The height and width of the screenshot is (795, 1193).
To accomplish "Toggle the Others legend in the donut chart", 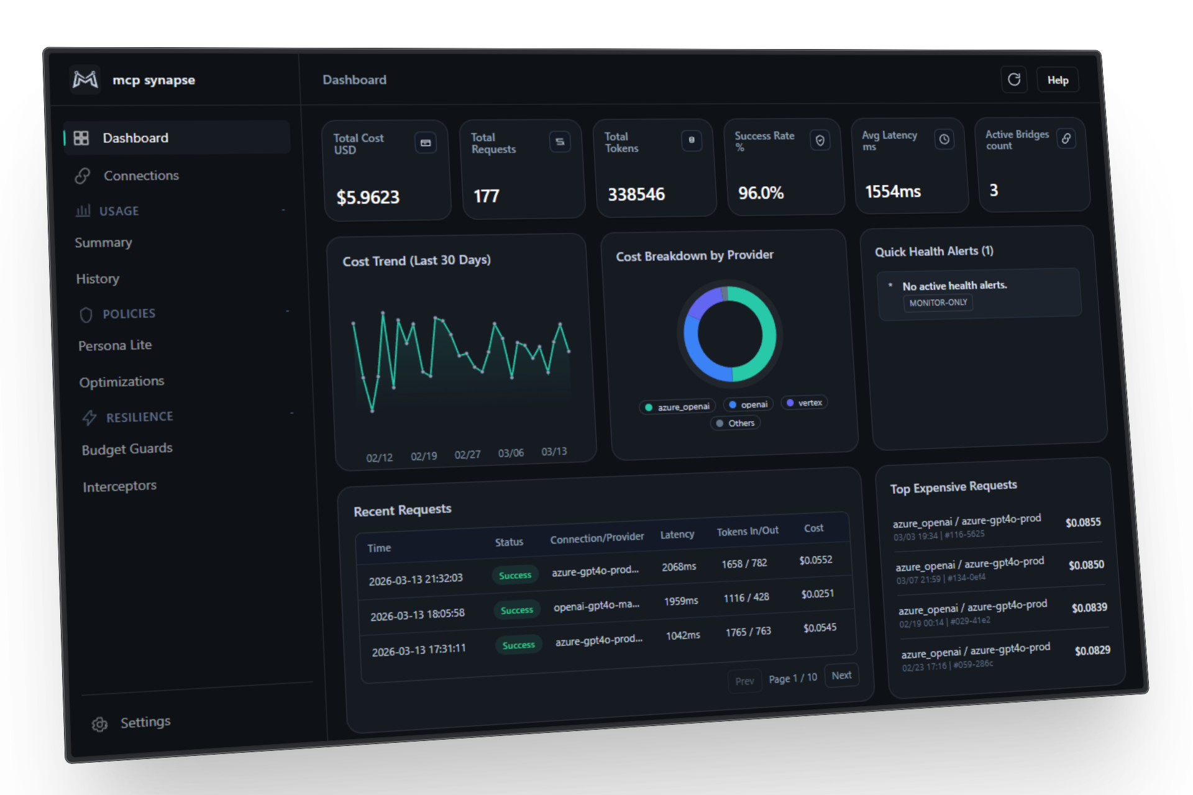I will pos(735,423).
